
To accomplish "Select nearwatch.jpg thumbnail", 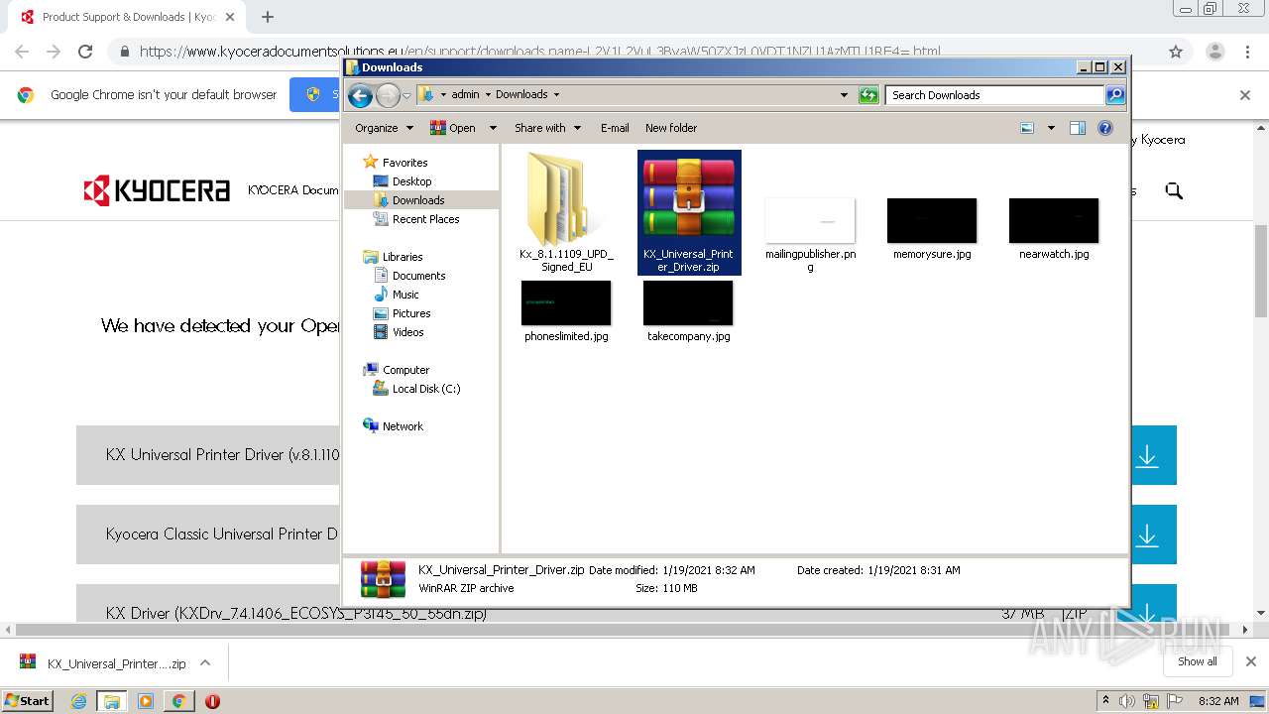I will coord(1054,220).
